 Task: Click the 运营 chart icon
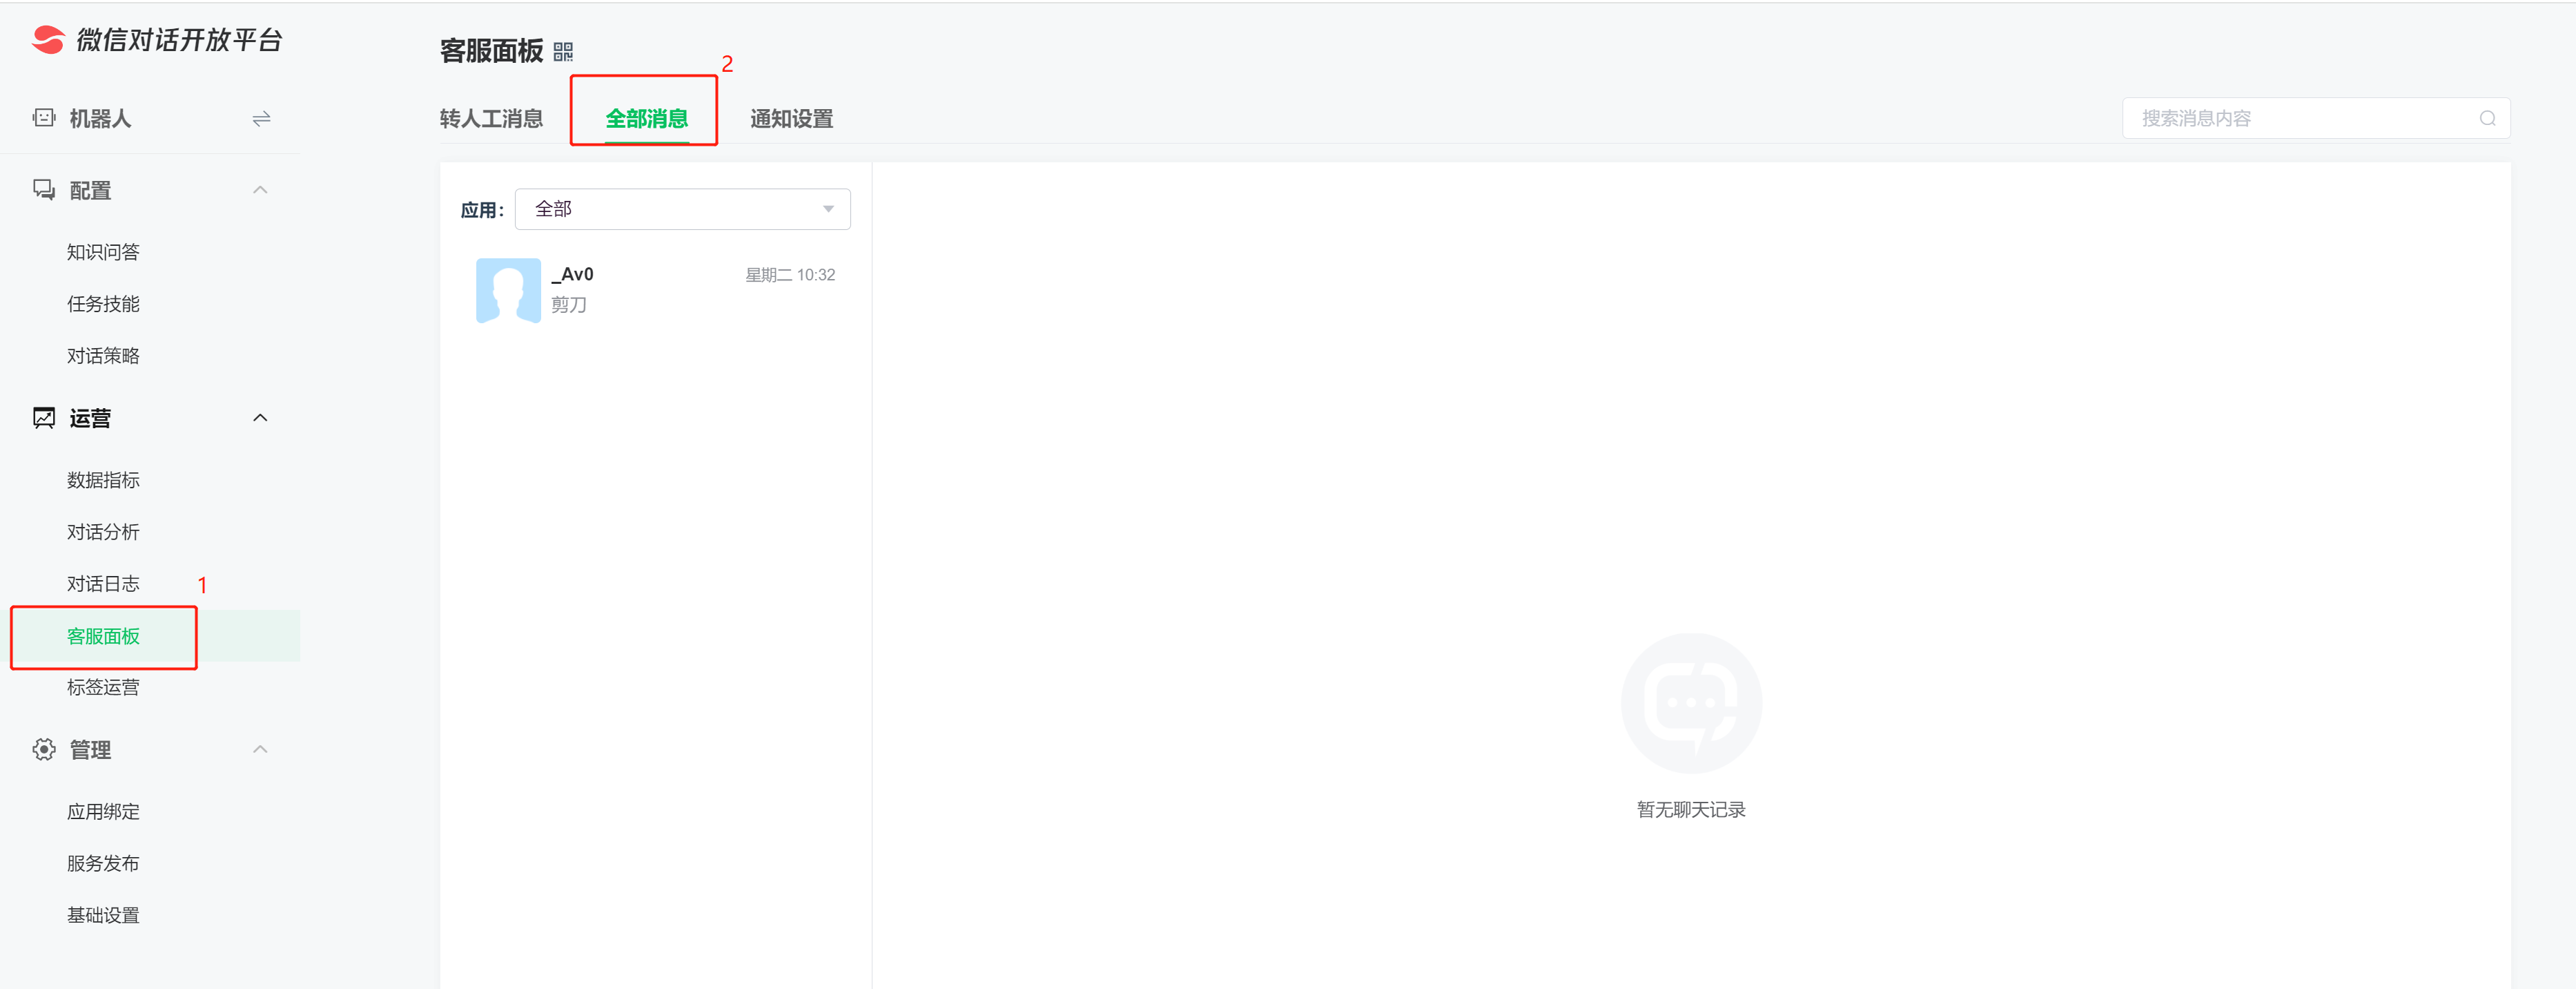coord(44,419)
